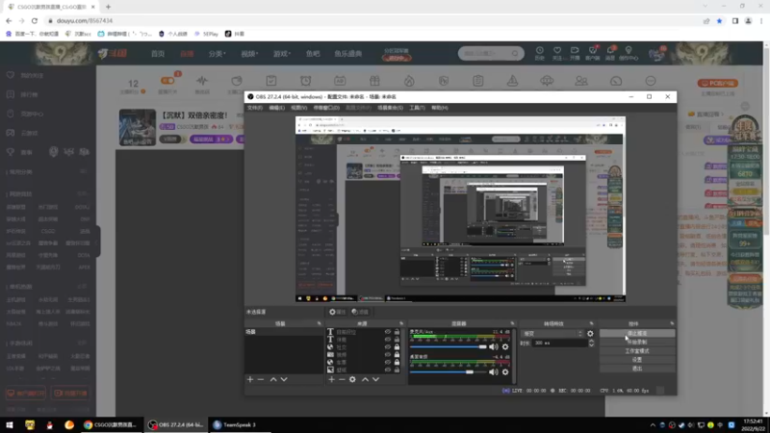This screenshot has width=770, height=433.
Task: Open the scene transition type dropdown
Action: [x=552, y=333]
